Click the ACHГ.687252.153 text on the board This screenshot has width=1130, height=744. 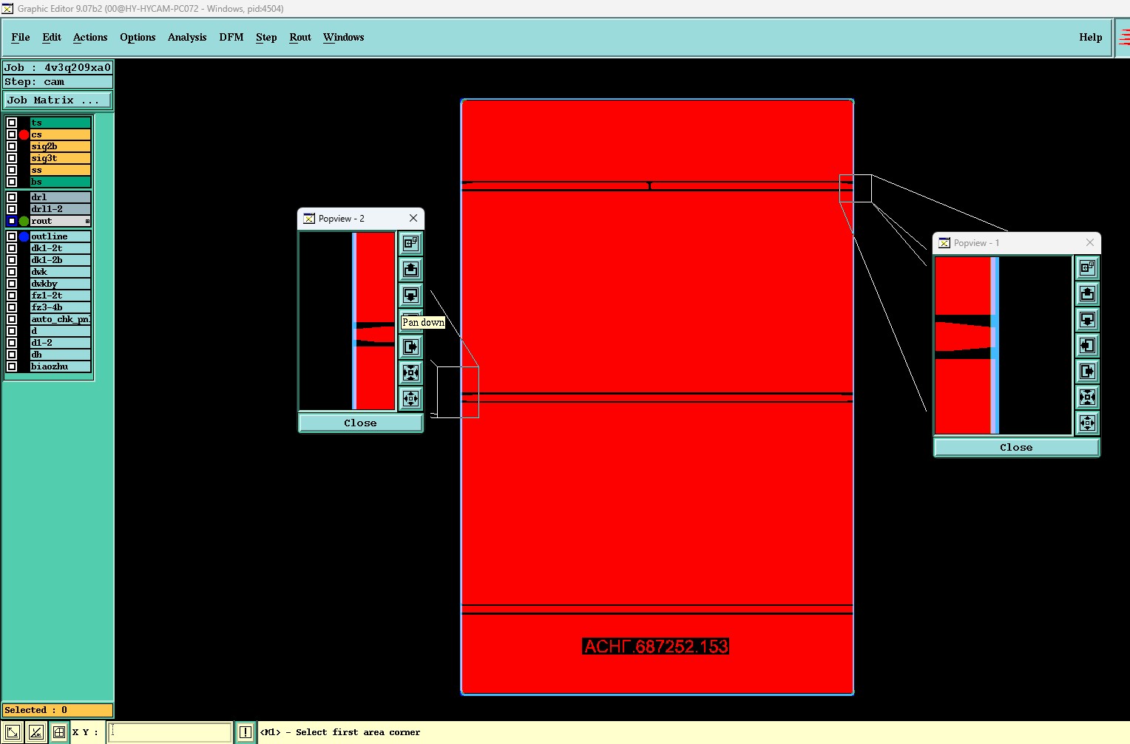click(x=656, y=646)
